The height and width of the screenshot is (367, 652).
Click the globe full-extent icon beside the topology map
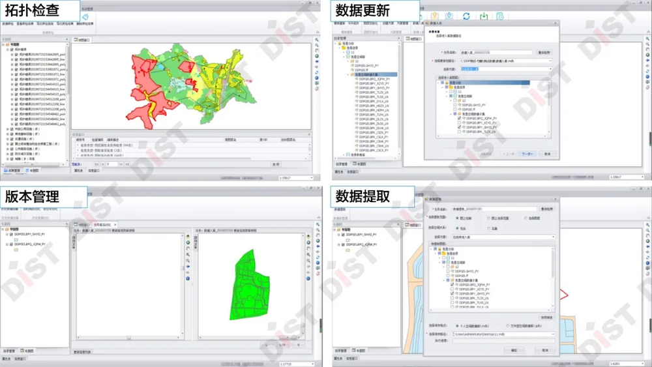(316, 57)
